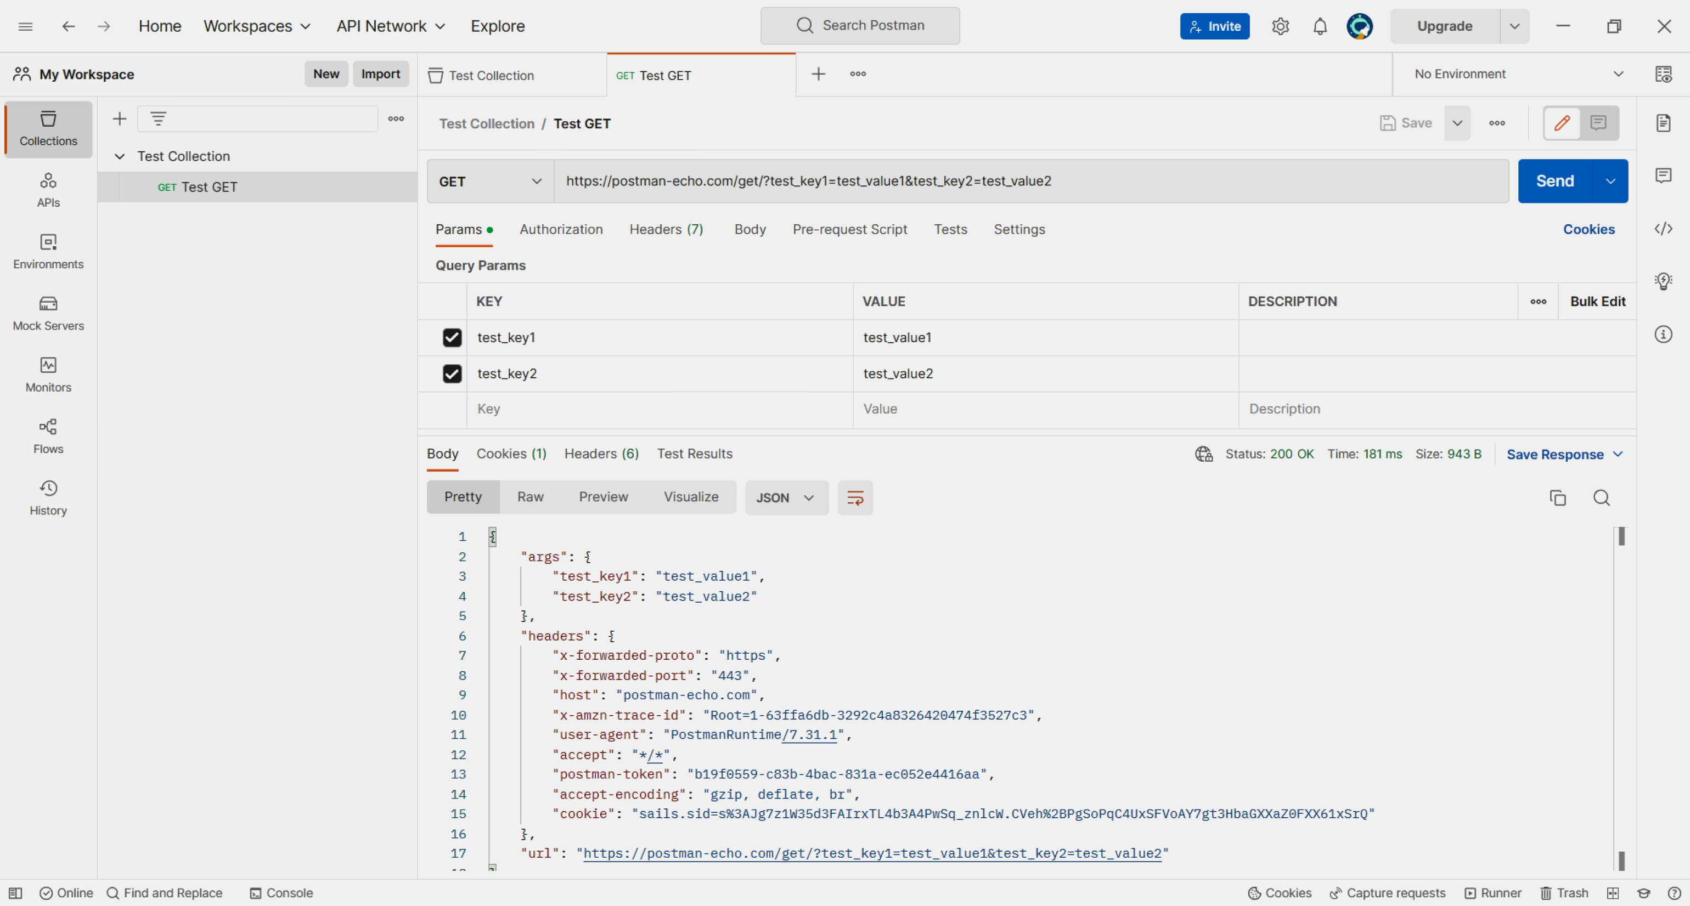Switch to the Authorization tab
The image size is (1690, 906).
pyautogui.click(x=561, y=229)
